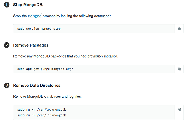Click the 'sudo service mongod stop' code text
The height and width of the screenshot is (124, 186).
[39, 29]
